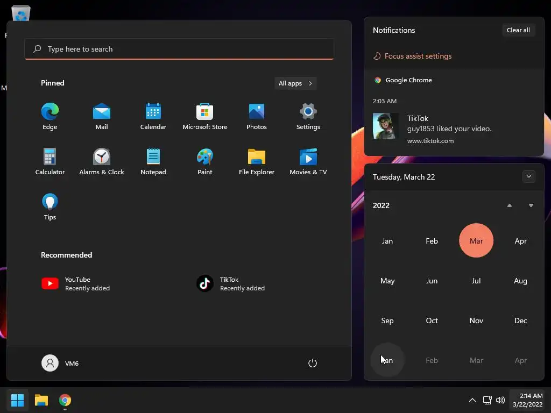
Task: Open Google Chrome from the taskbar
Action: pos(65,400)
